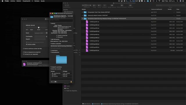Collapse the 'Nombre y extensión' section
This screenshot has height=105, width=186.
click(51, 44)
